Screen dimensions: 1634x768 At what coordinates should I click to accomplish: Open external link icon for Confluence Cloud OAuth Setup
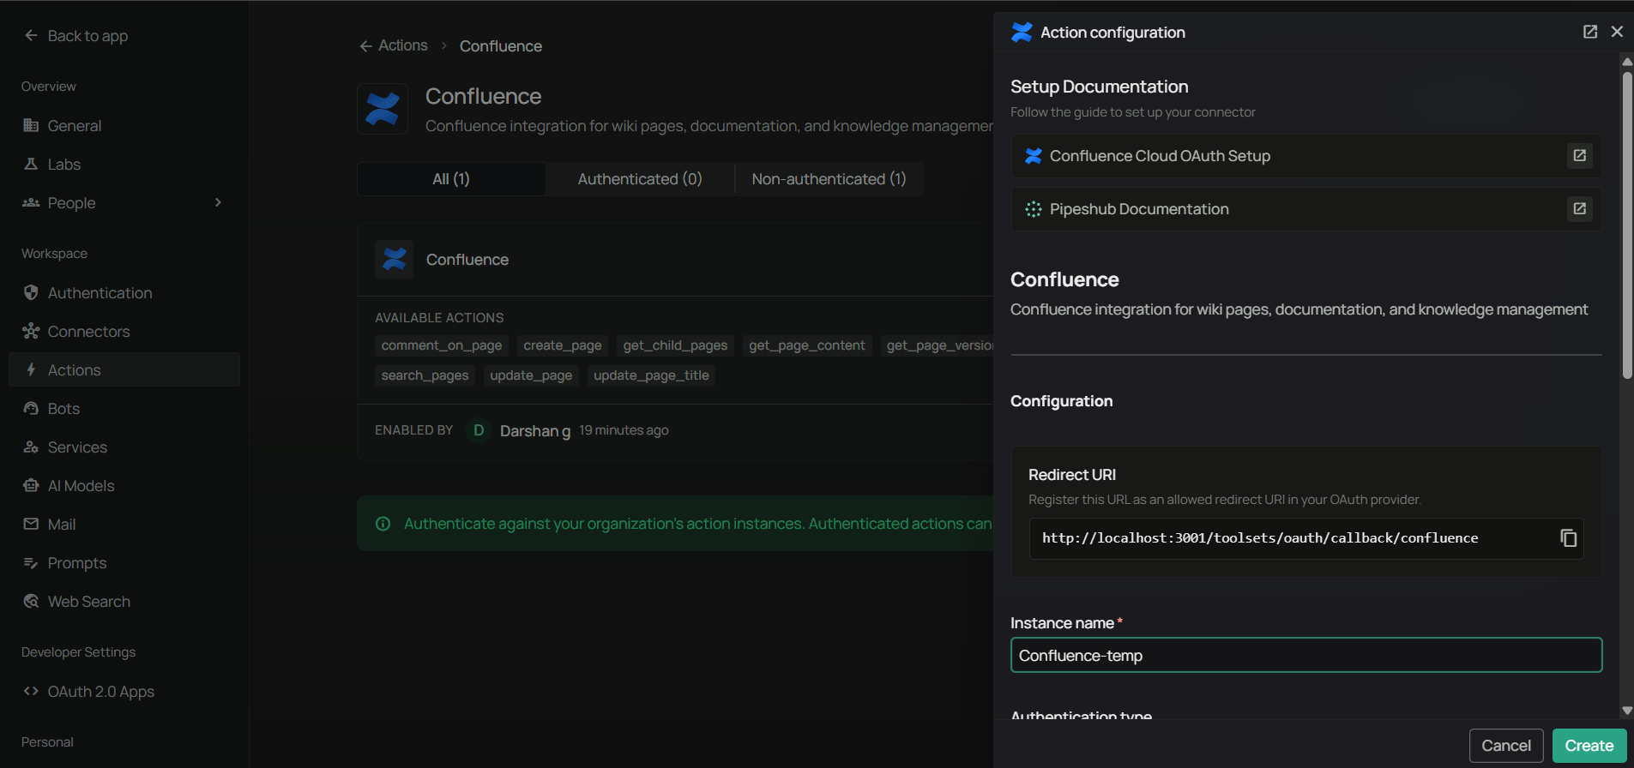[x=1580, y=155]
